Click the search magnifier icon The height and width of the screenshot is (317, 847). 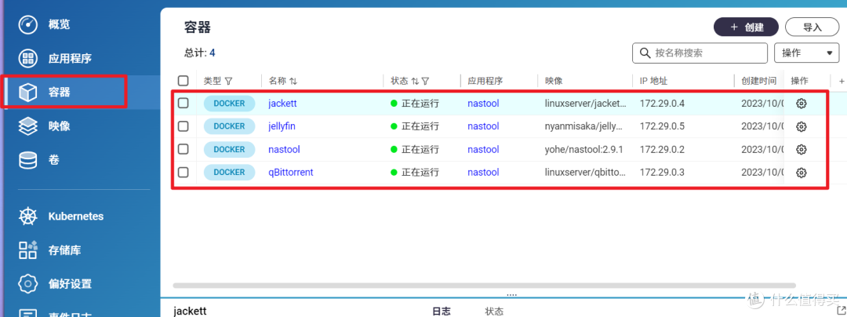coord(645,53)
